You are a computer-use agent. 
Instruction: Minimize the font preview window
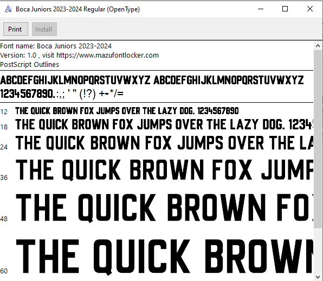click(261, 9)
